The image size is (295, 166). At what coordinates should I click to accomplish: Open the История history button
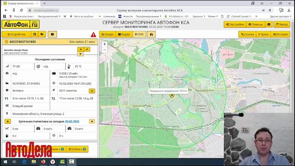coord(280,35)
